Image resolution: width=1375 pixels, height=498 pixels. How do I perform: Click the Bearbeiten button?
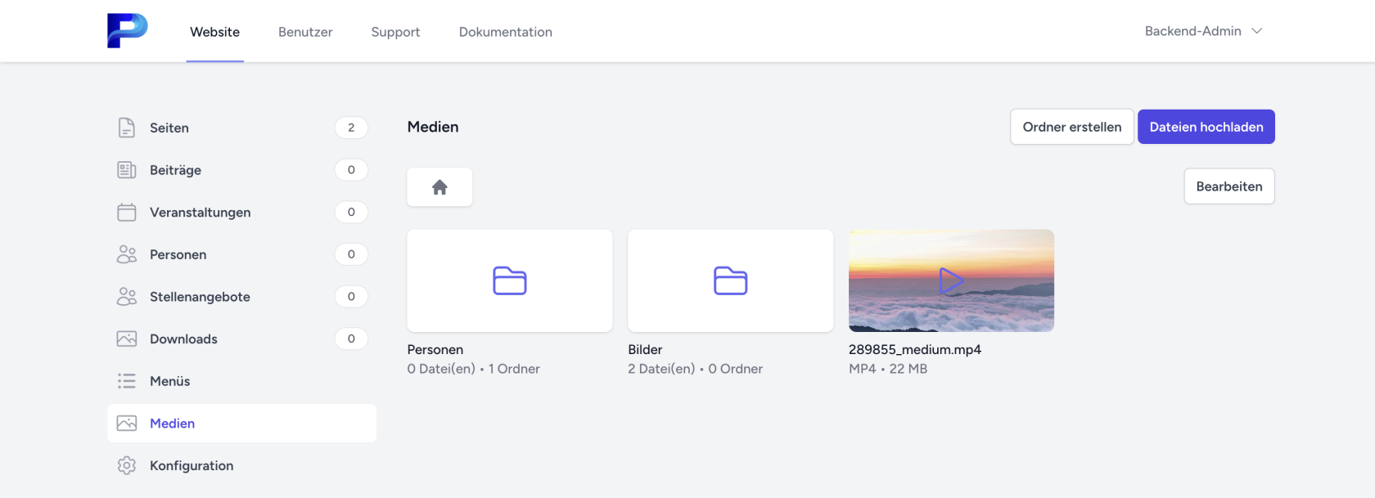tap(1228, 186)
